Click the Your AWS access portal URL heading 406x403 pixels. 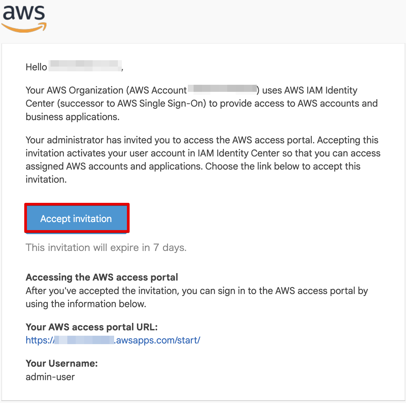(x=91, y=327)
